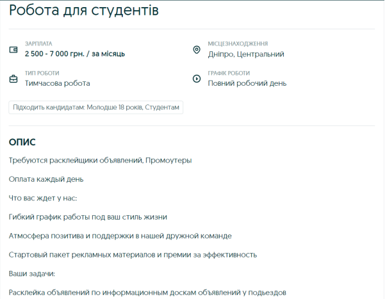Click the 'Повний робочий день' schedule value
Image resolution: width=385 pixels, height=299 pixels.
pyautogui.click(x=247, y=83)
